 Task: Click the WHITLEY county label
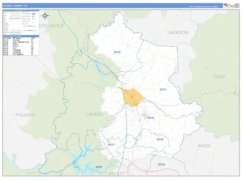(117, 173)
